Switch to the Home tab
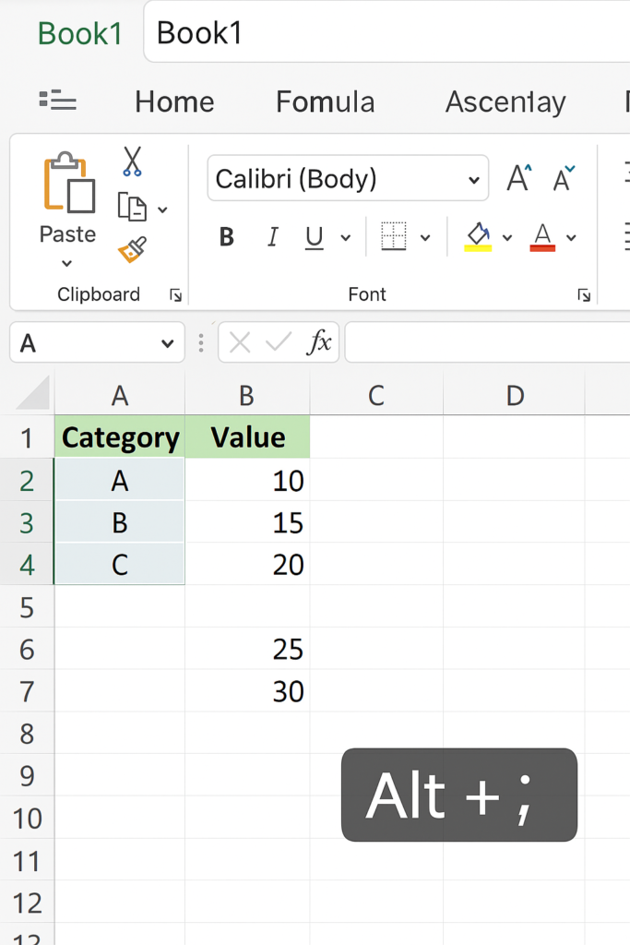Image resolution: width=630 pixels, height=945 pixels. (174, 102)
